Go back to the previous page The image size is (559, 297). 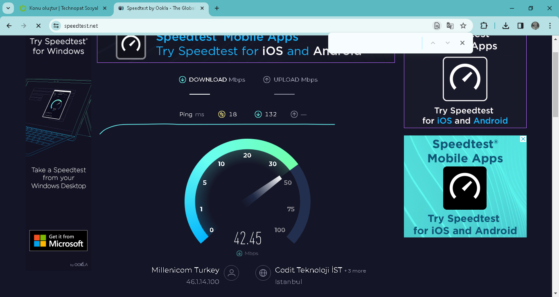[9, 26]
